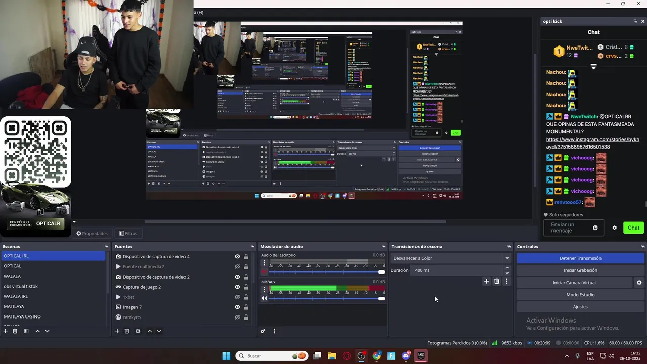The width and height of the screenshot is (647, 364).
Task: Show the 1xbet source
Action: coord(237,297)
